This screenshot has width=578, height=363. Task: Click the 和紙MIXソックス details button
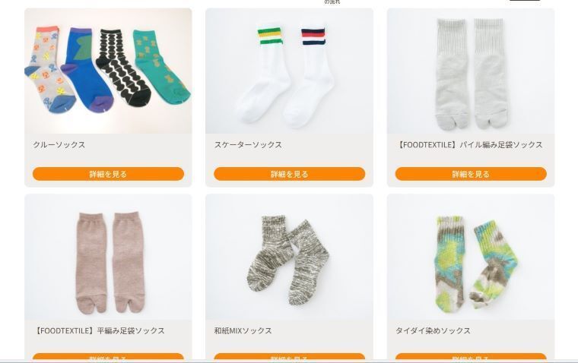[x=289, y=356]
